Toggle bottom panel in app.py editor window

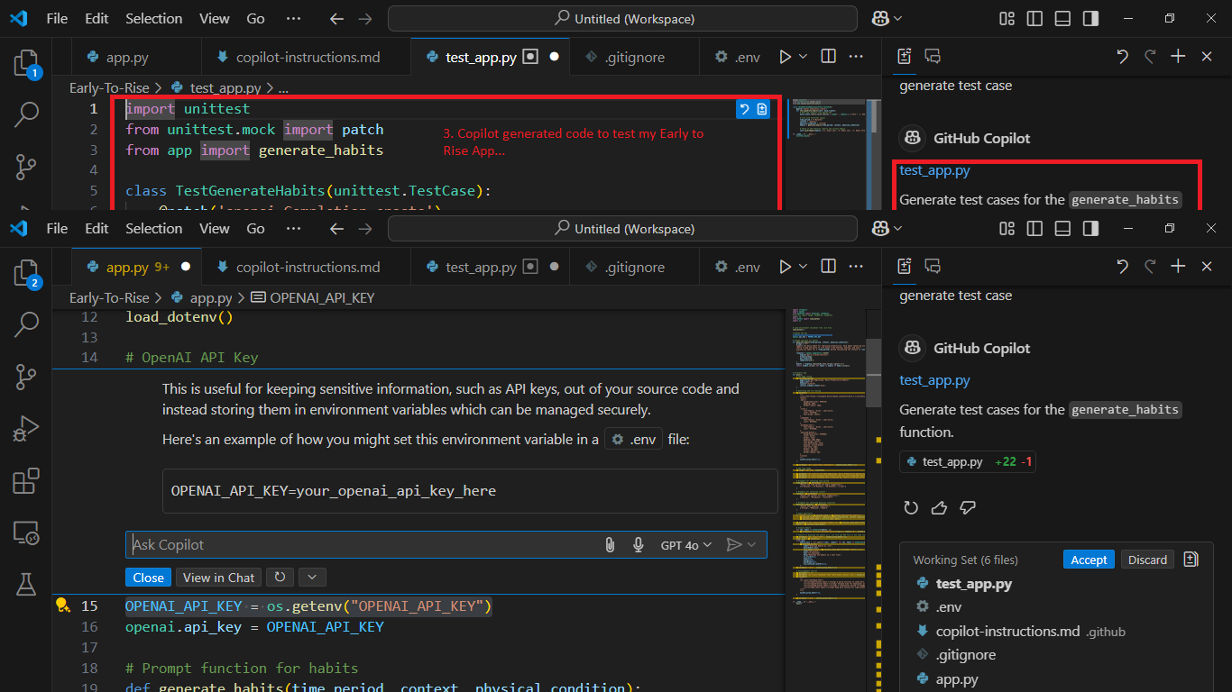point(1062,228)
